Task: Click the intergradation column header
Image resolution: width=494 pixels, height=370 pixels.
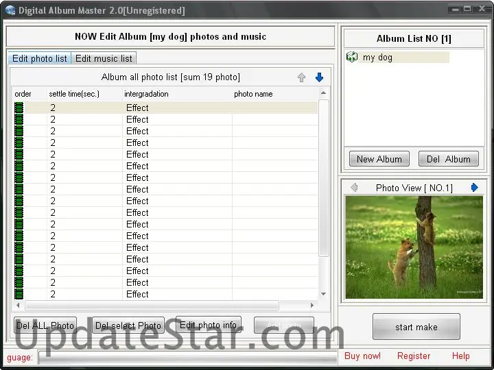Action: 177,94
